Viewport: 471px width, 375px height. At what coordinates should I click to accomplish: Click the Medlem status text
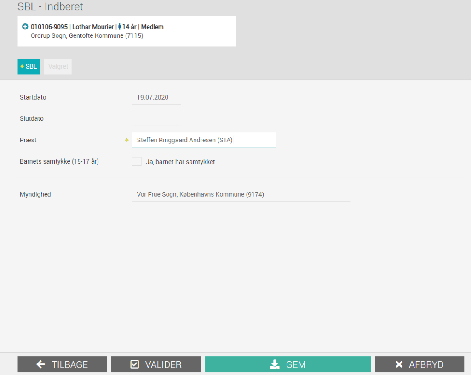pos(152,27)
